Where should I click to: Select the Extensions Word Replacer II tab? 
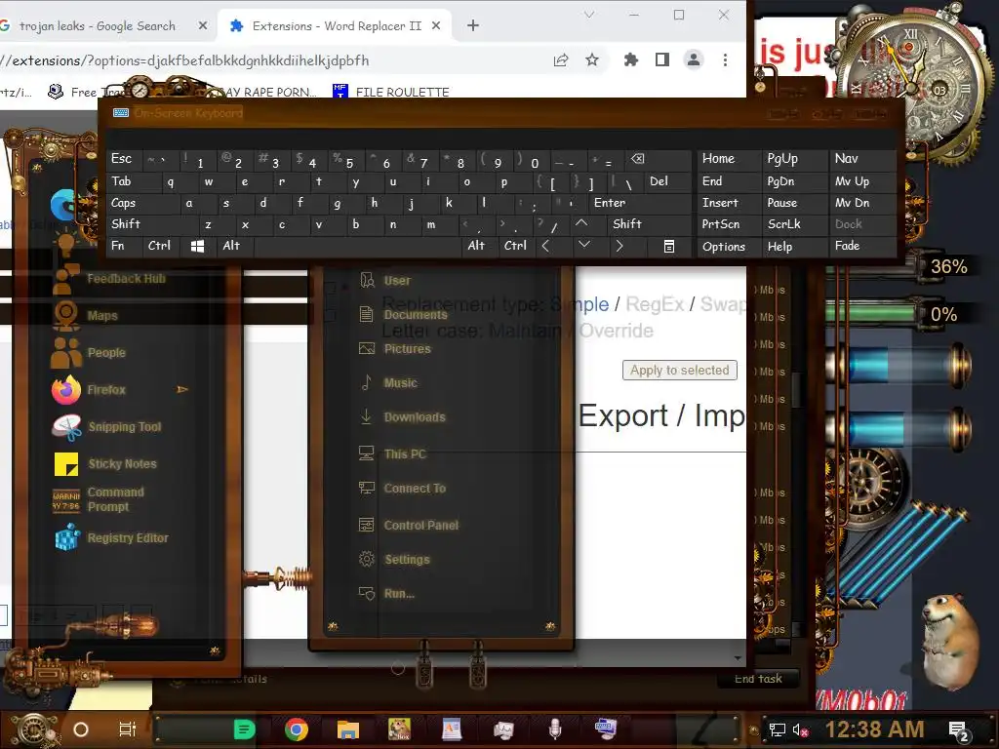tap(337, 25)
